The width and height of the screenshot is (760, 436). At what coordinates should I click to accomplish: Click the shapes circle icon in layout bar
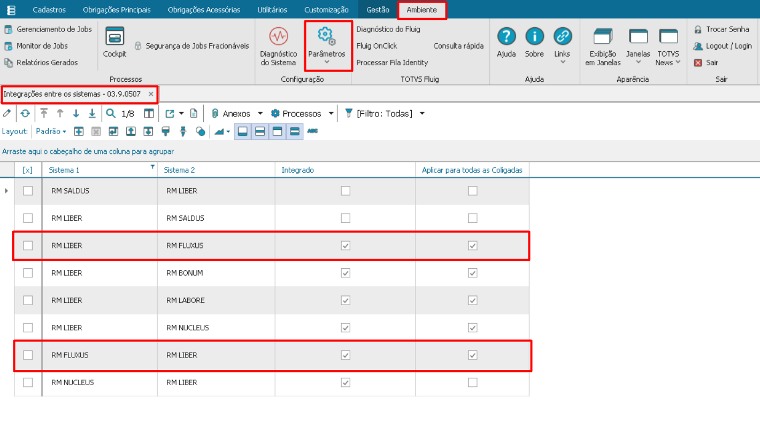pyautogui.click(x=201, y=131)
